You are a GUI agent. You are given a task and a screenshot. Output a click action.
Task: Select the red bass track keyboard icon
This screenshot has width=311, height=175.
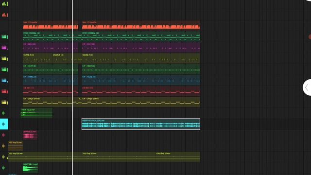[x=5, y=91]
